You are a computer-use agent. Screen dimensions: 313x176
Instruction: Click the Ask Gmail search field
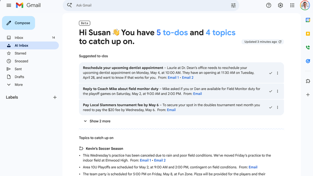(149, 5)
